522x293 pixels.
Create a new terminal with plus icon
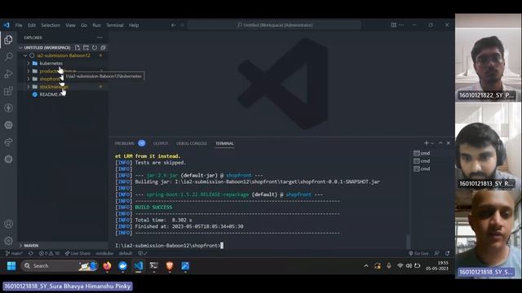coord(426,143)
